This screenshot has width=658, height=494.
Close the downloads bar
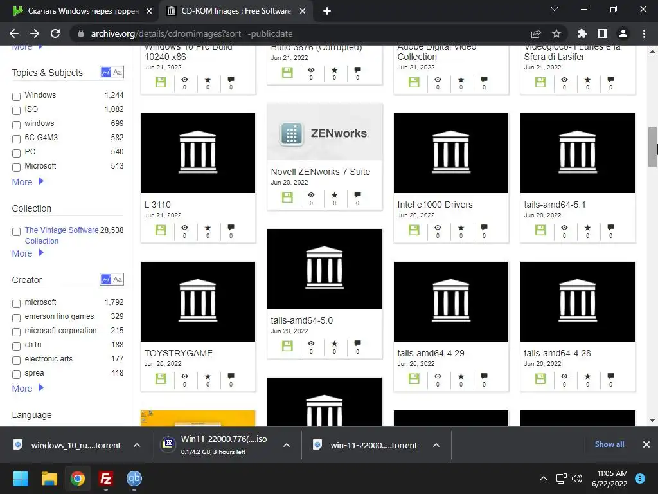click(x=646, y=444)
